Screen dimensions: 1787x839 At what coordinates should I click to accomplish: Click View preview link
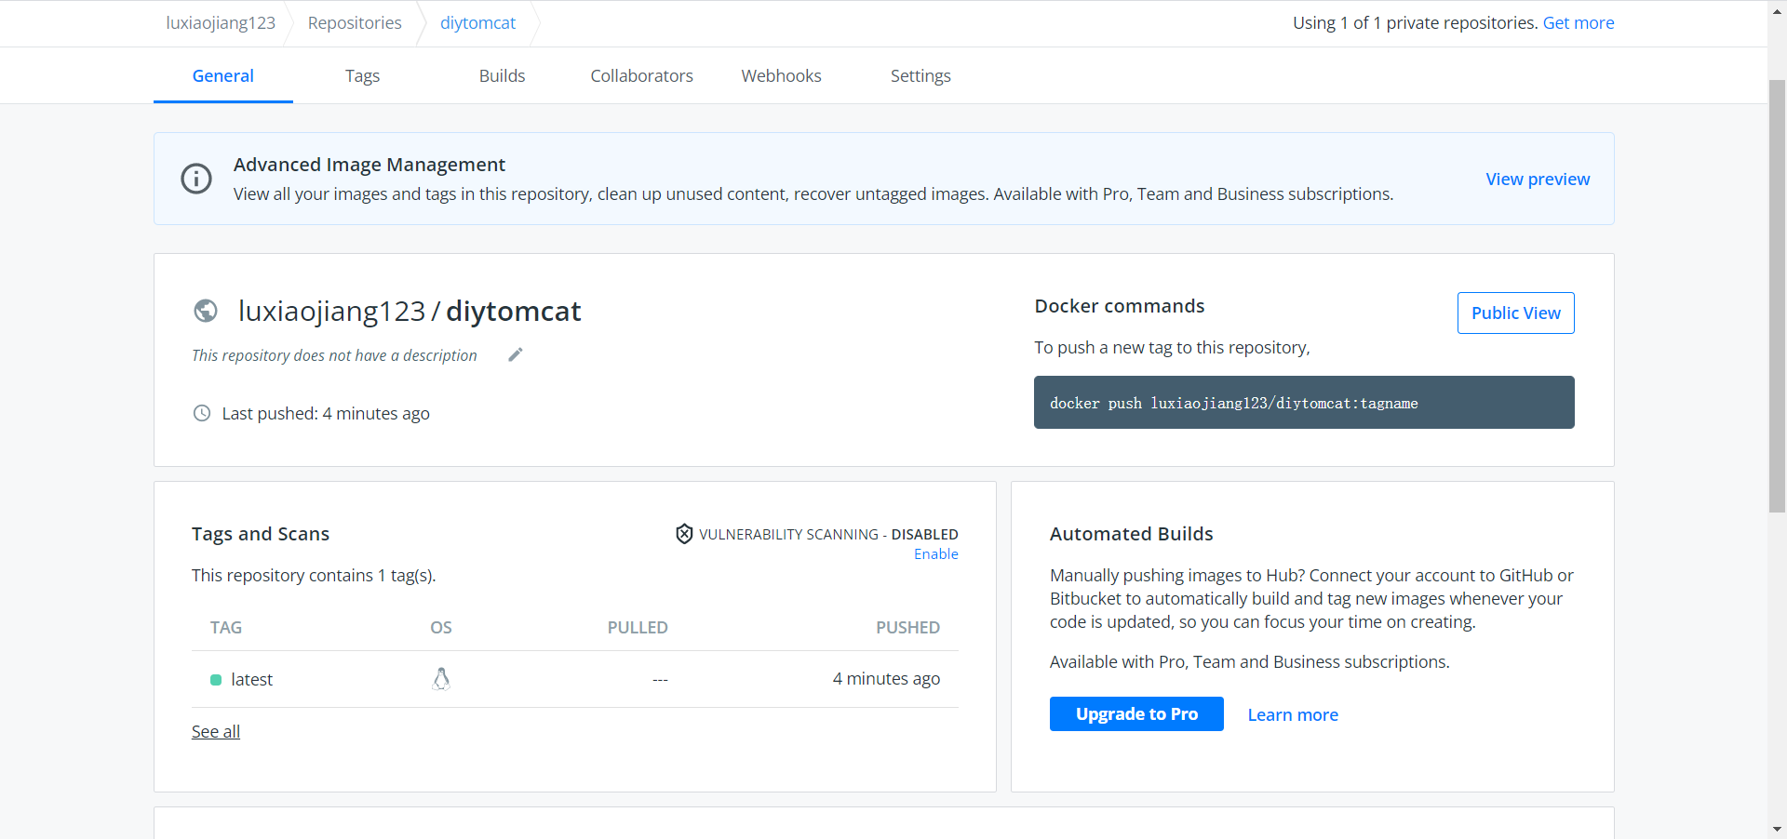point(1538,180)
